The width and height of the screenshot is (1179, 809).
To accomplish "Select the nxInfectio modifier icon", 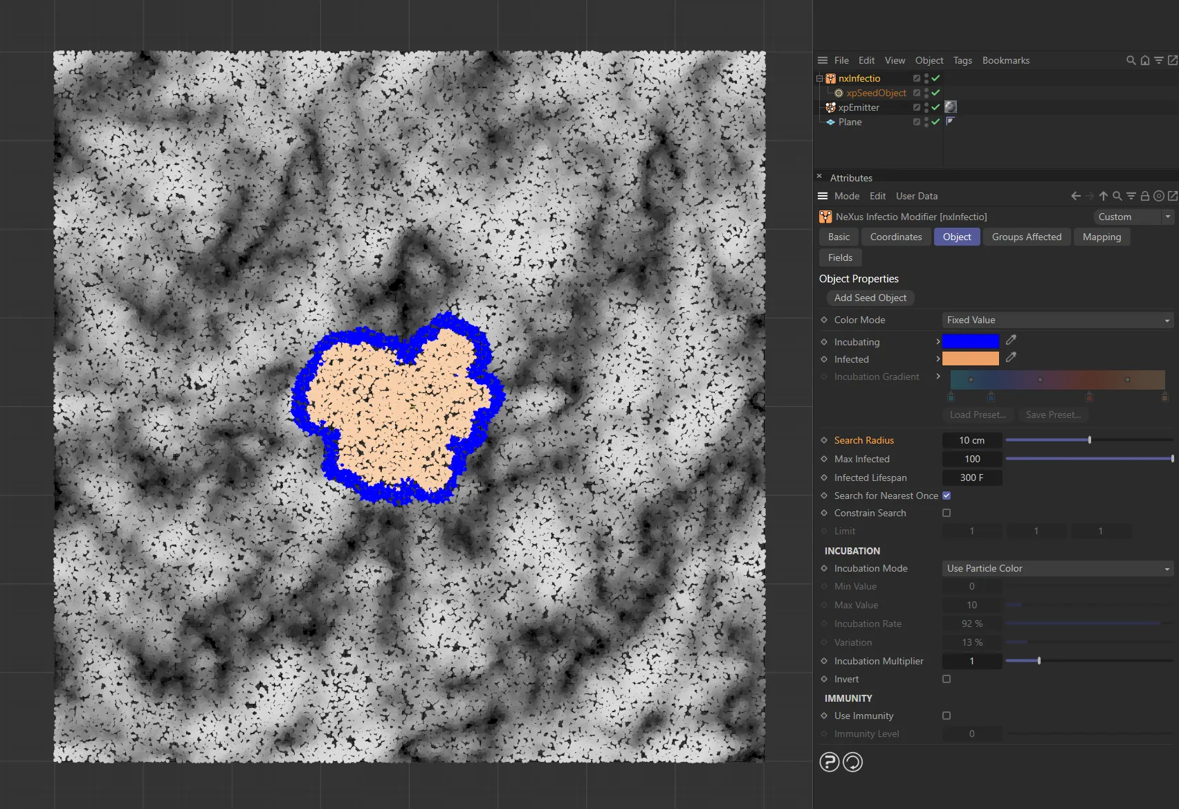I will point(830,78).
